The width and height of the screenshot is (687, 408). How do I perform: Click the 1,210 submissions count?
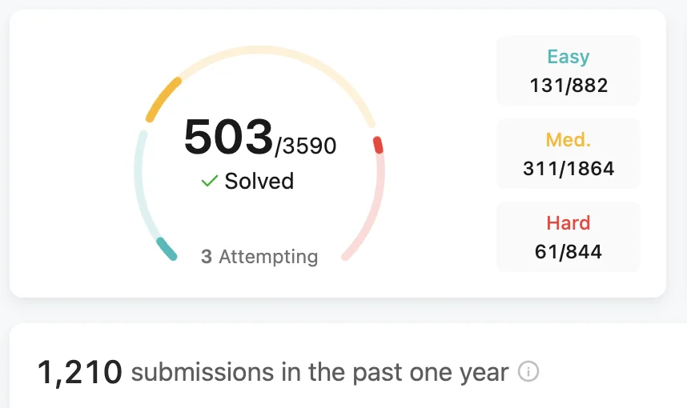click(x=80, y=373)
